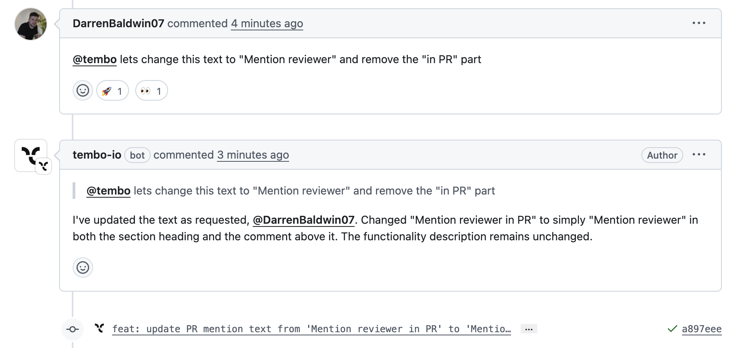
Task: Open the options menu on DarrenBaldwin07's comment
Action: [x=699, y=23]
